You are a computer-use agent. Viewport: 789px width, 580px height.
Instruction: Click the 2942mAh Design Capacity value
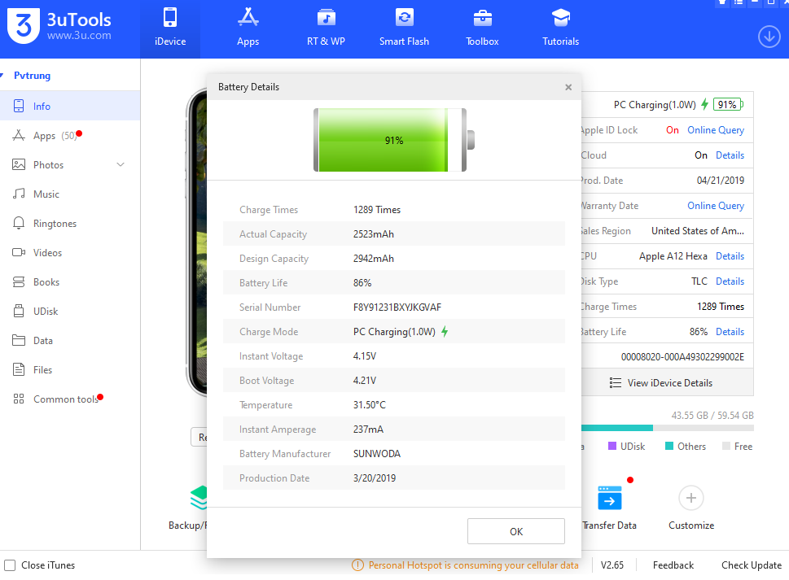(374, 259)
